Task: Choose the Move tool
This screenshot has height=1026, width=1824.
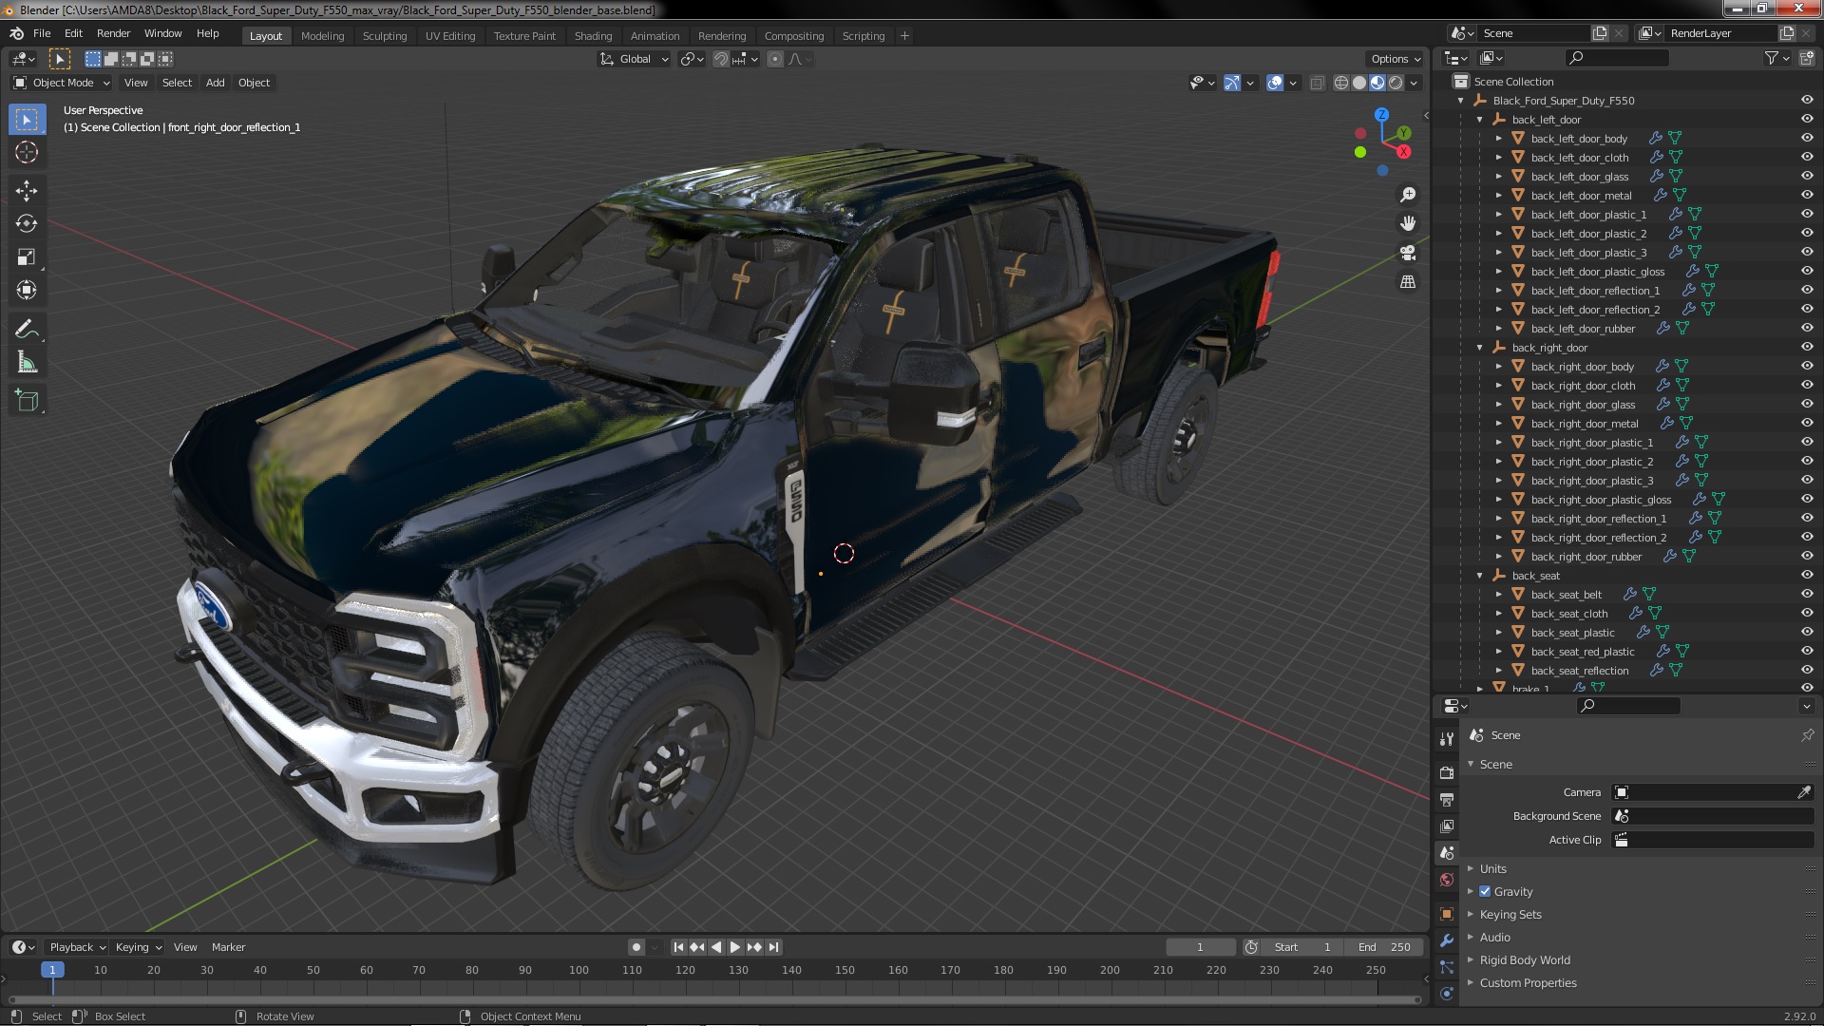Action: pos(27,191)
